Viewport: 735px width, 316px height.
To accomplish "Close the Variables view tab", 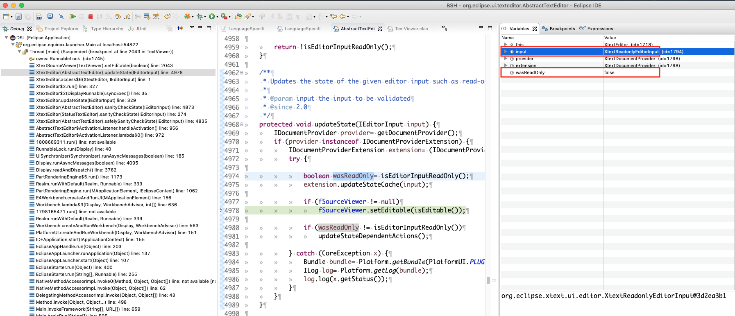I will pyautogui.click(x=535, y=29).
